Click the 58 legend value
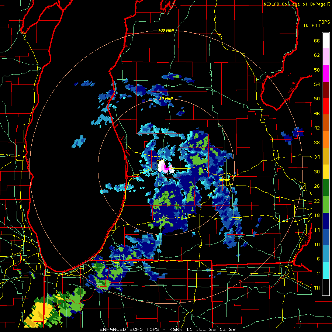 [317, 70]
